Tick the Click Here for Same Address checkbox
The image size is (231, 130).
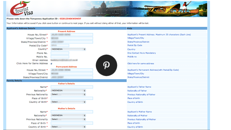tap(51, 64)
